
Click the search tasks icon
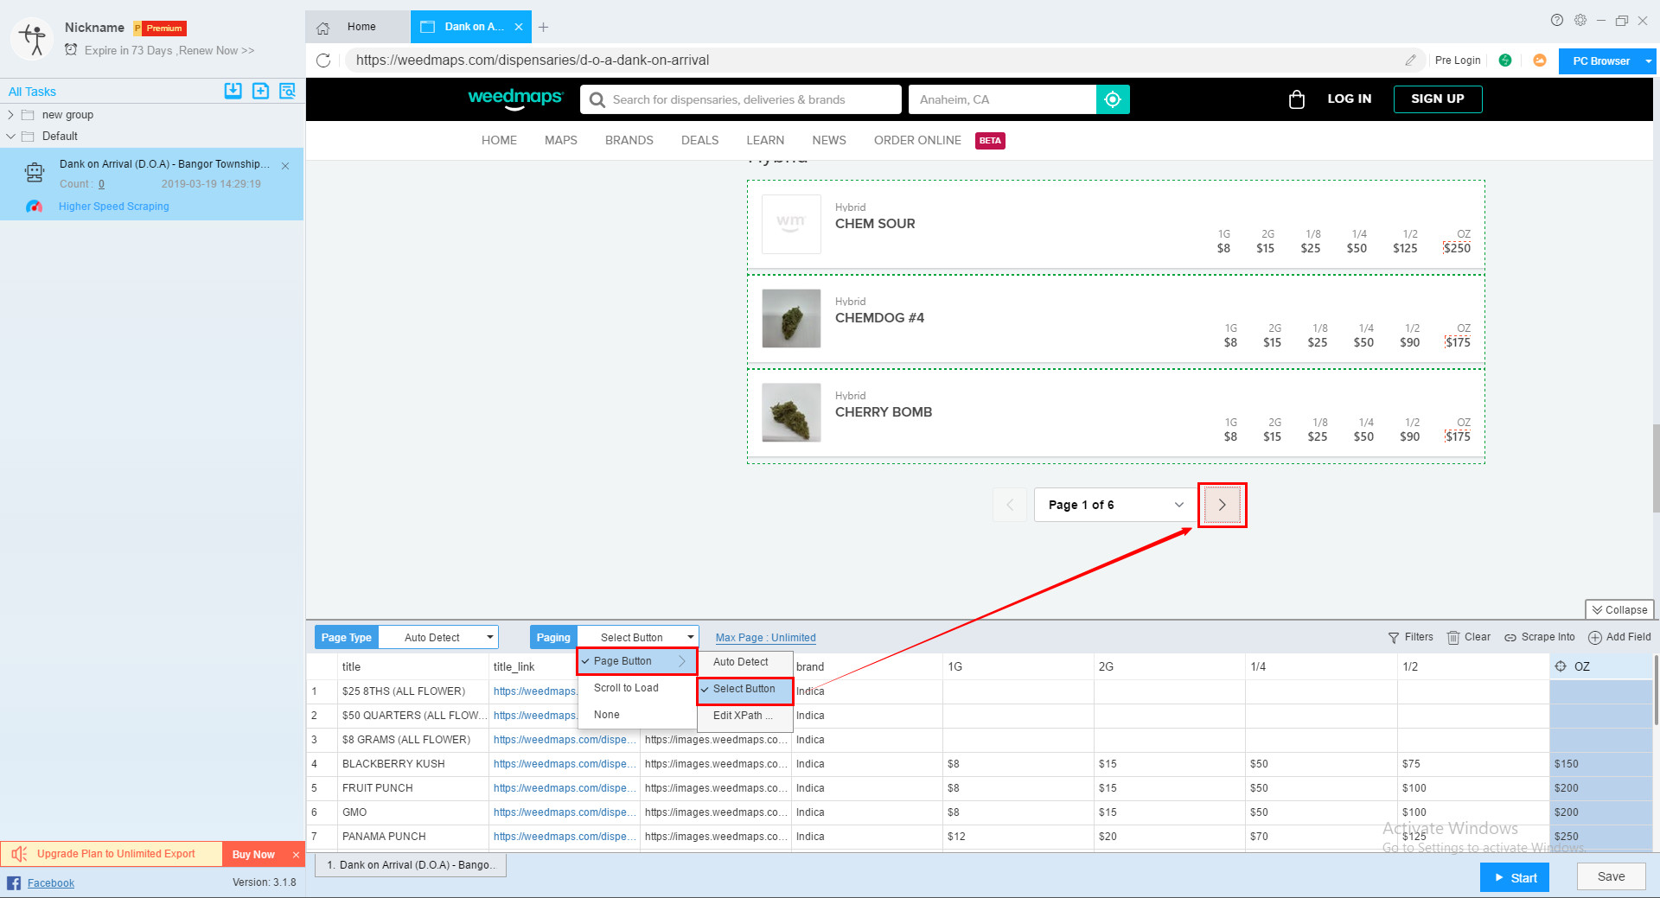coord(288,91)
